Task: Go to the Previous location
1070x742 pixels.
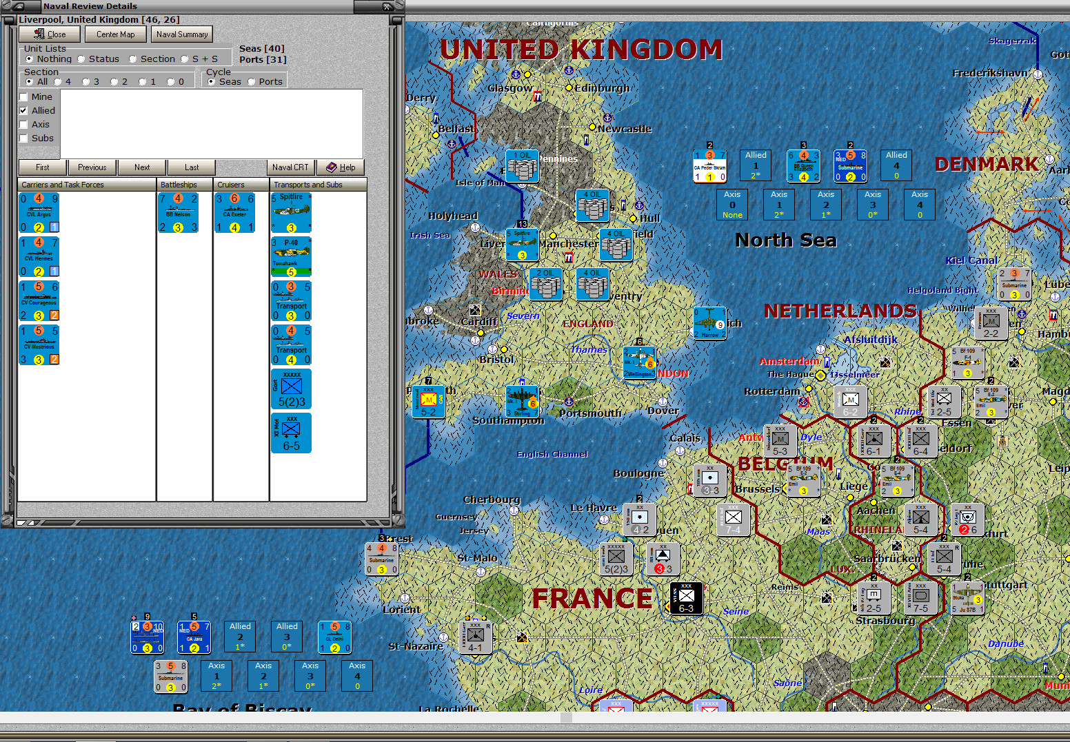Action: (92, 167)
